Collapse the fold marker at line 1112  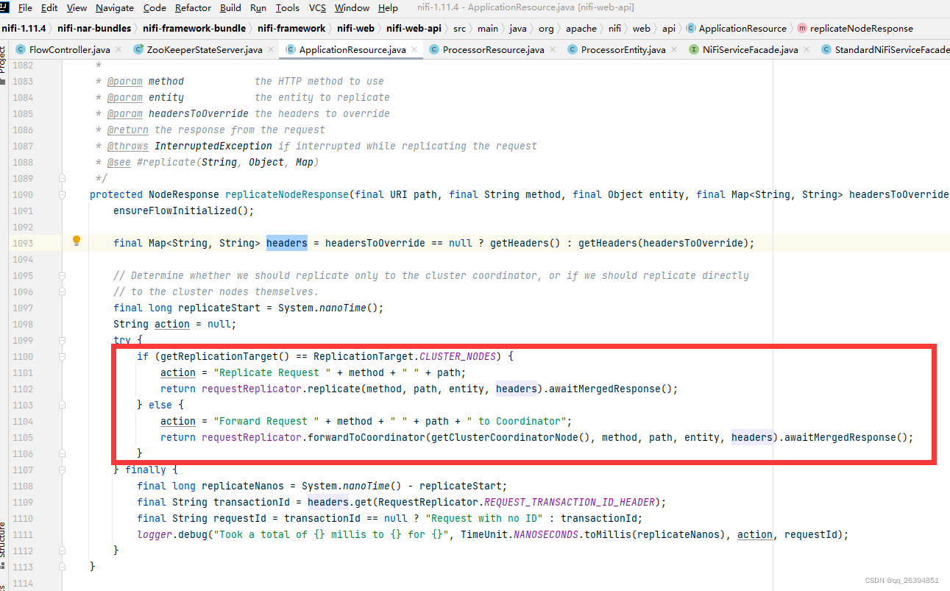[x=63, y=551]
